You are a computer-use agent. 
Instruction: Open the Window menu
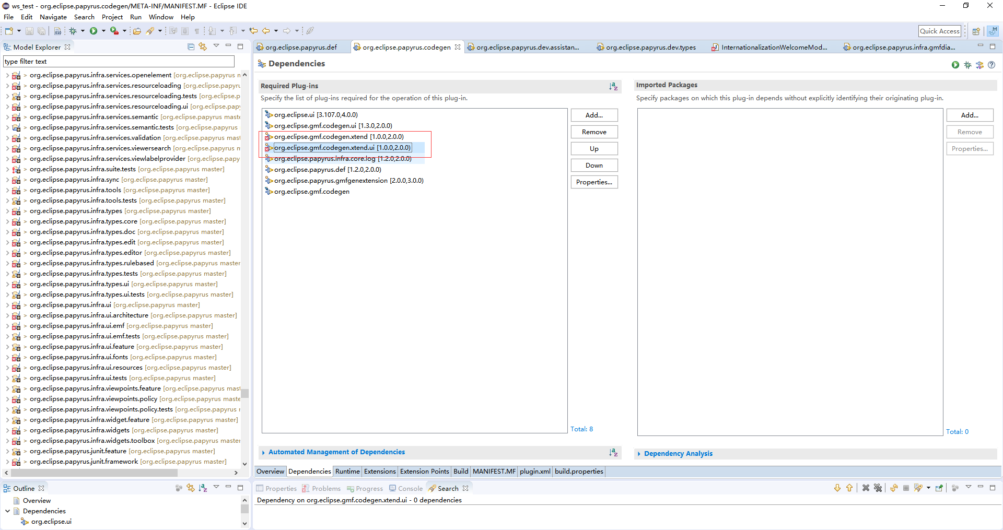click(x=161, y=17)
